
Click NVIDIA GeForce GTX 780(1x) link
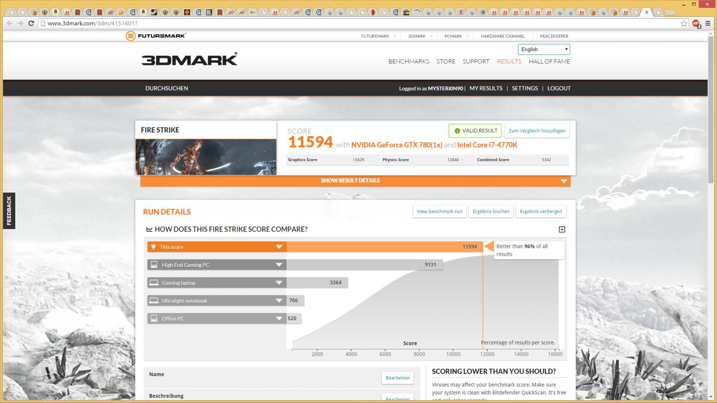coord(397,145)
